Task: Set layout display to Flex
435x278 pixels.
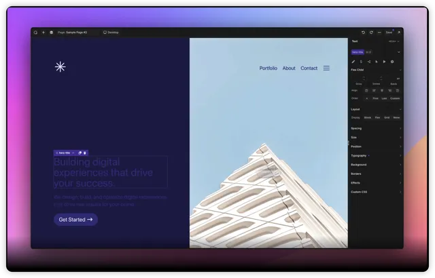Action: (x=377, y=117)
